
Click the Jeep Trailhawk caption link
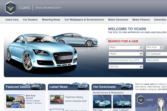click(121, 110)
